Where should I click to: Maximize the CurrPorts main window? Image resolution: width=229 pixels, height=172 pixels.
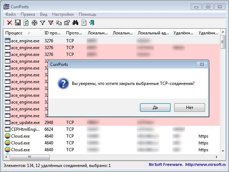click(208, 7)
